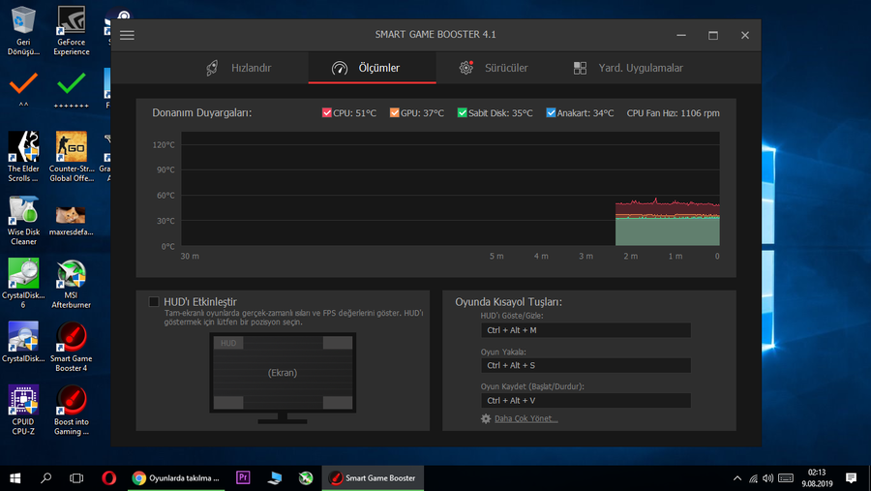The height and width of the screenshot is (491, 871).
Task: Open the taskbar search icon
Action: [46, 478]
